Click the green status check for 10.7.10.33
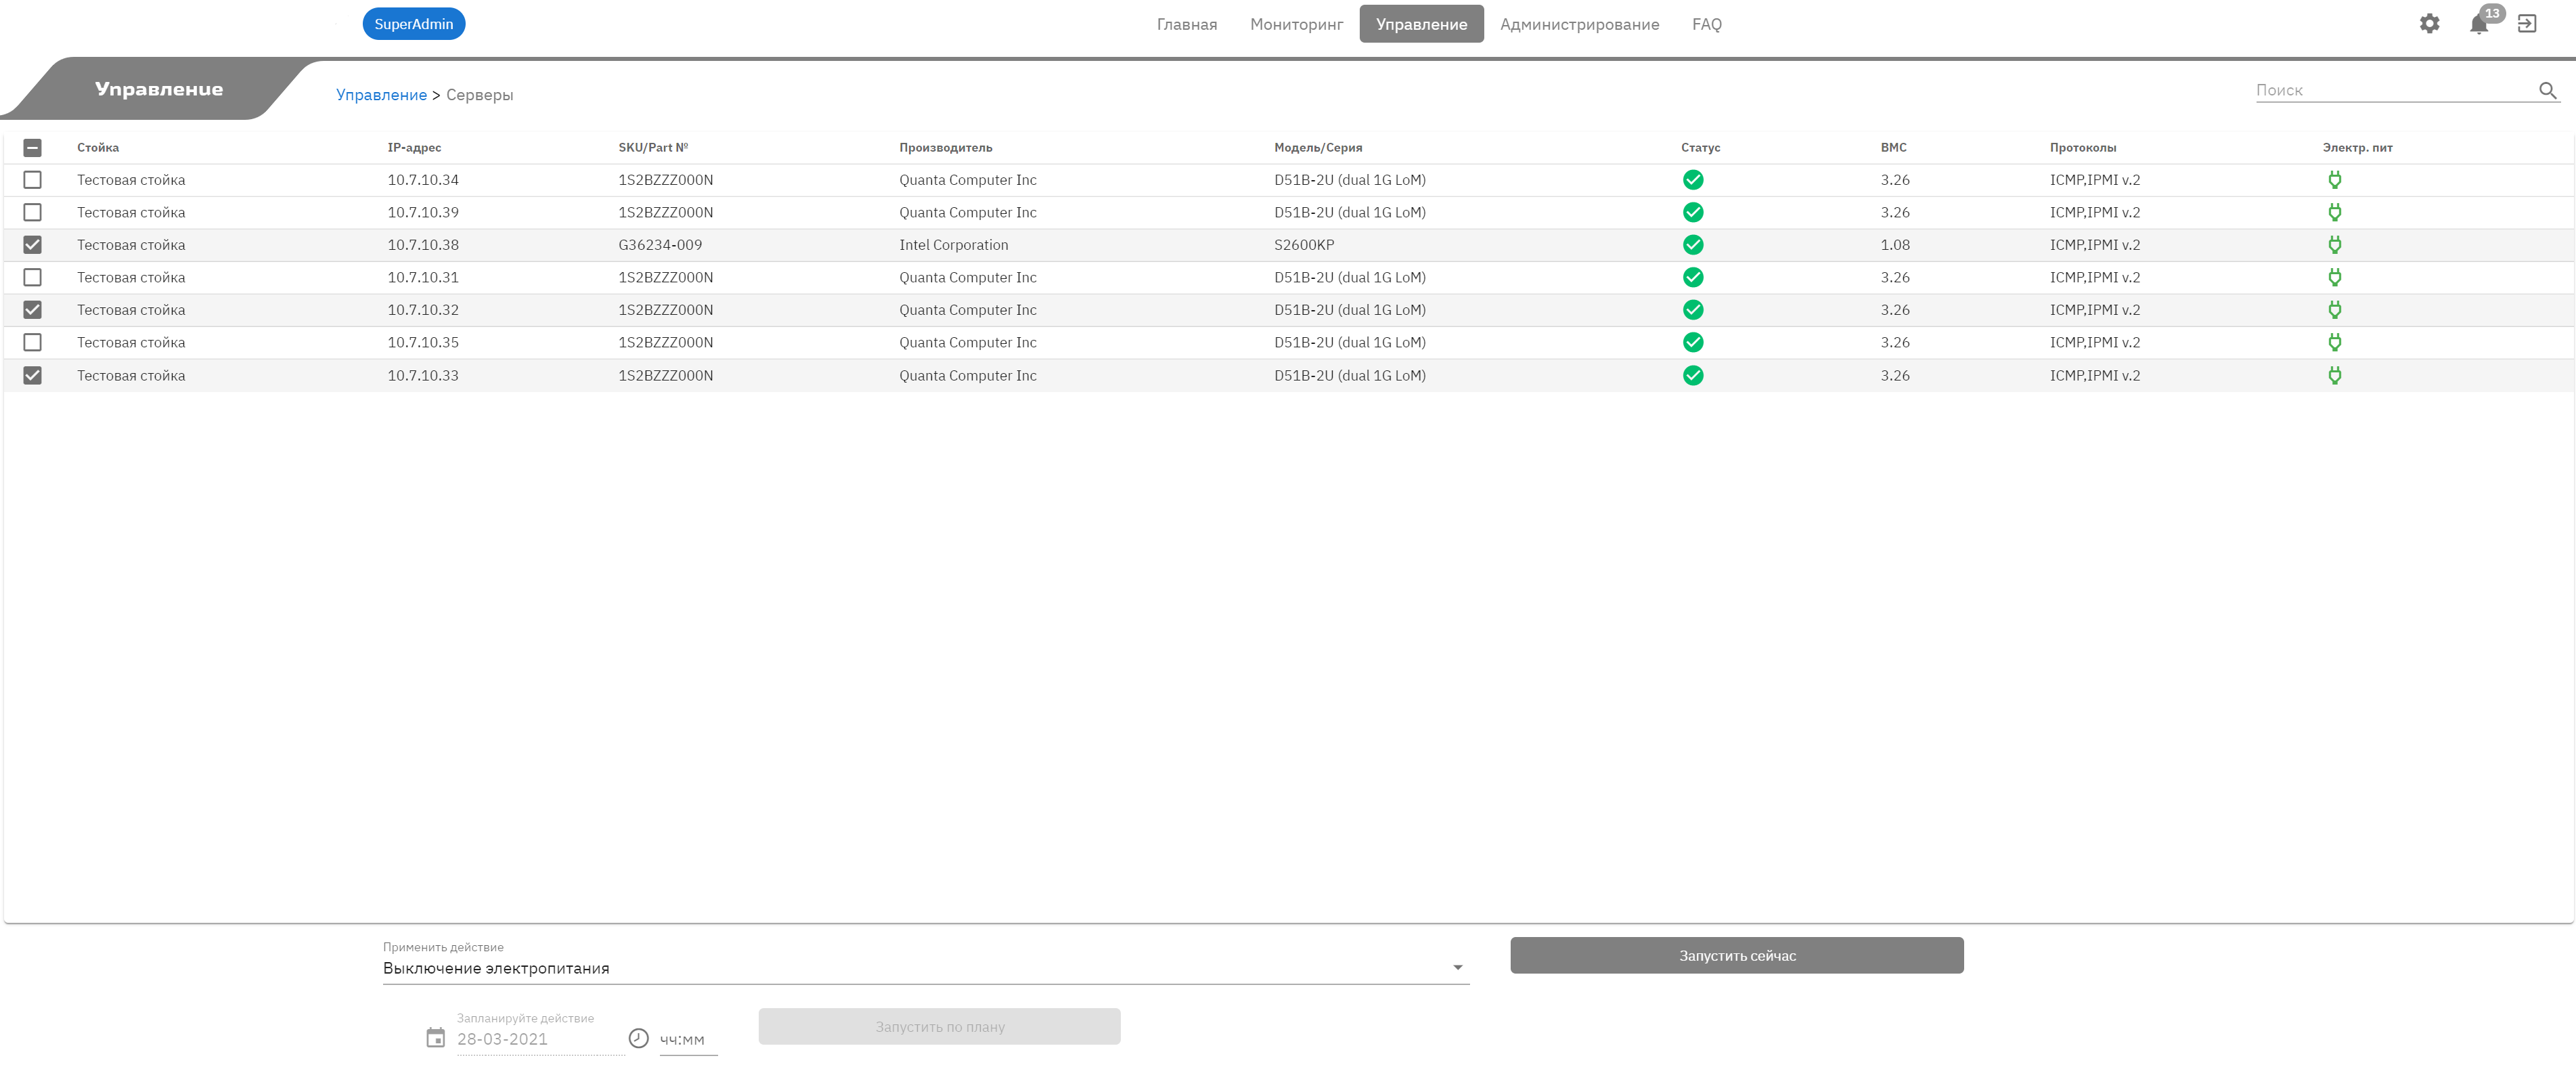Viewport: 2576px width, 1065px height. point(1693,375)
